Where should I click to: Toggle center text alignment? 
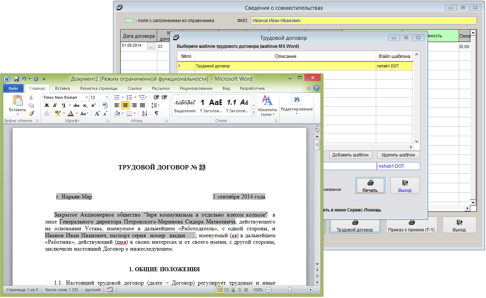(x=125, y=105)
